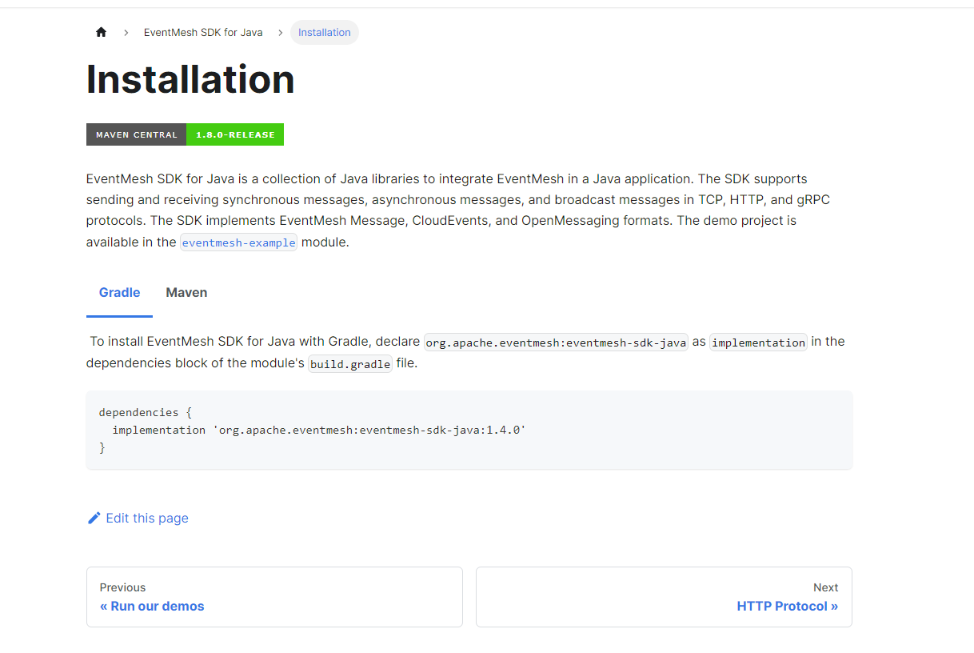974x653 pixels.
Task: Click the Installation page heading
Action: pyautogui.click(x=190, y=79)
